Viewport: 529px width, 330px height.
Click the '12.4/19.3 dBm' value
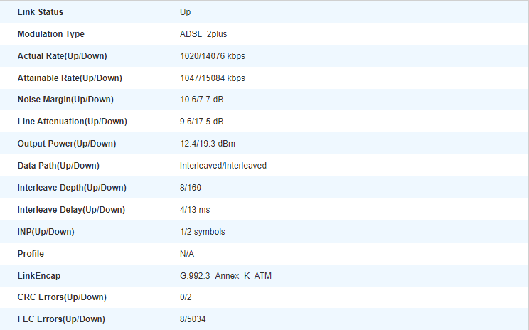coord(208,144)
